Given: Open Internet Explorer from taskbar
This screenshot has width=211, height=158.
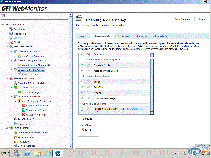Looking at the screenshot, I should (x=47, y=153).
